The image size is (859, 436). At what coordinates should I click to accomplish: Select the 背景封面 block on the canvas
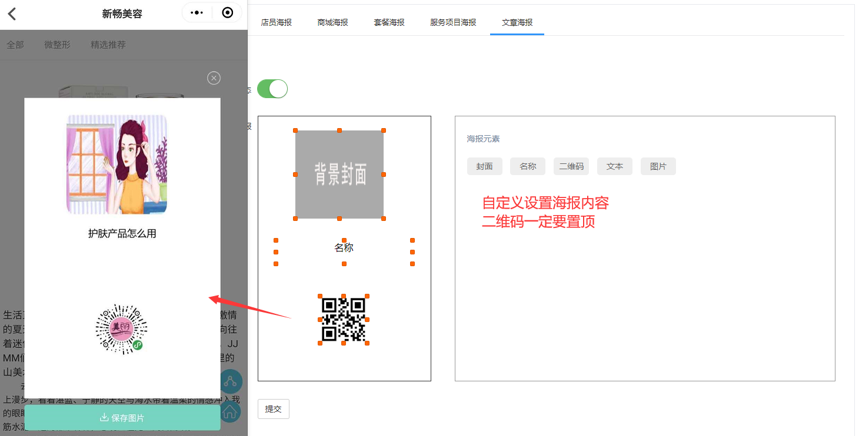(339, 175)
